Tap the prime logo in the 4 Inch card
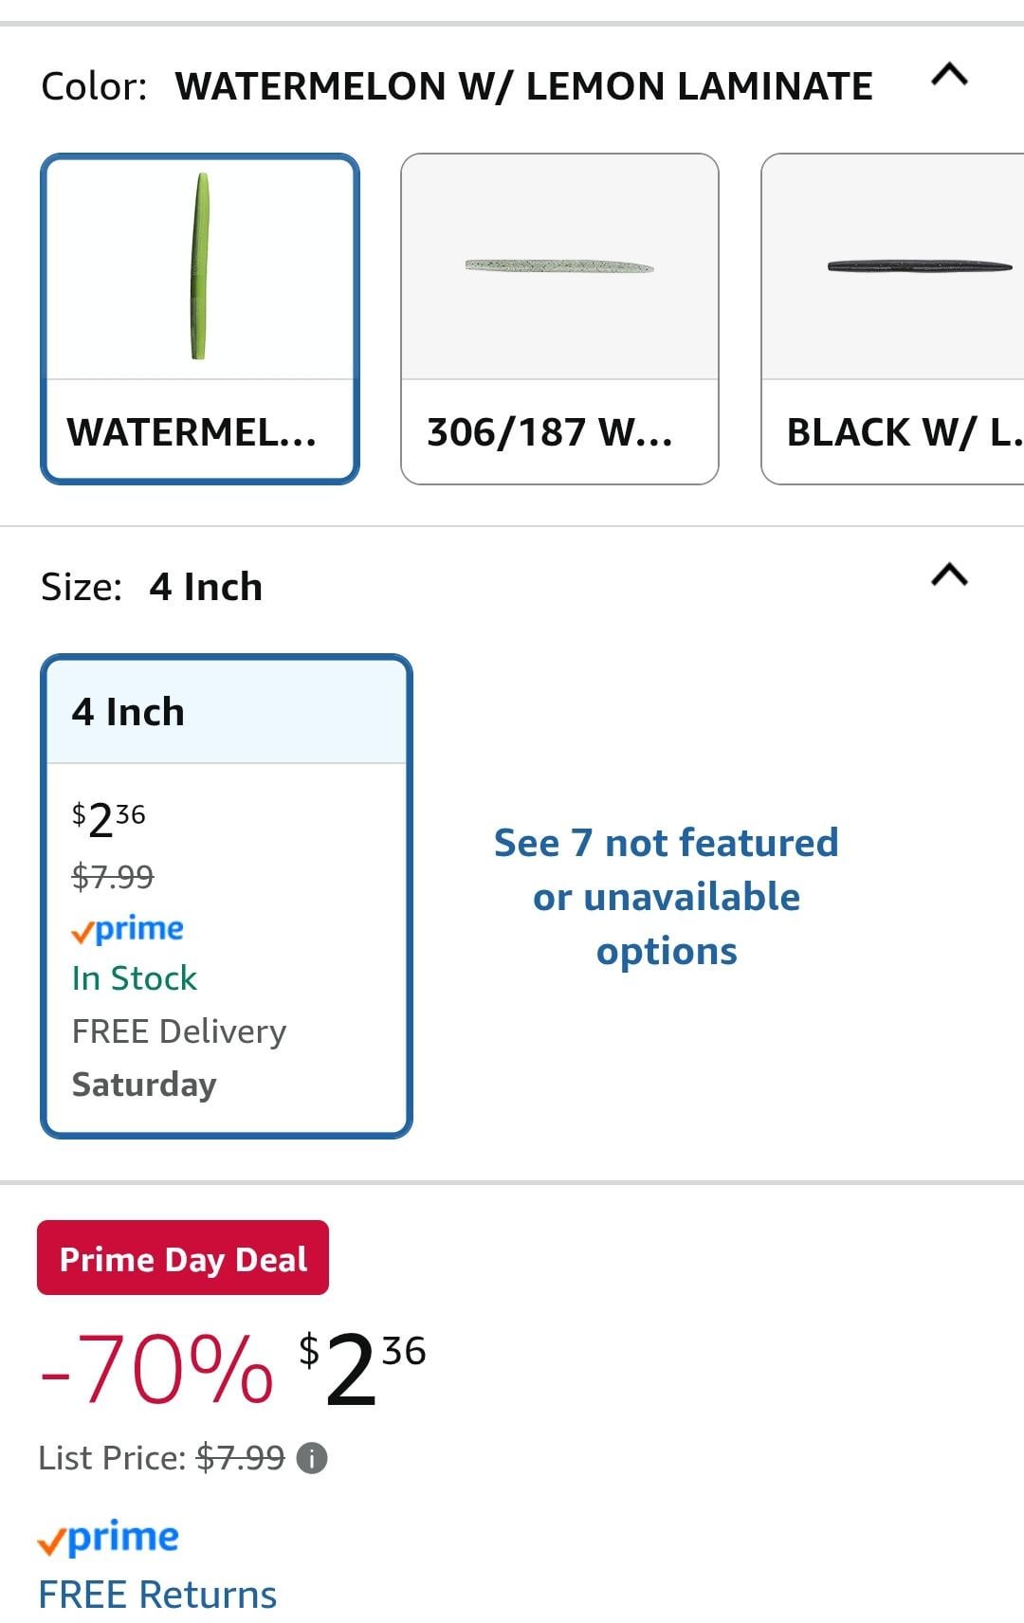1024x1623 pixels. click(128, 929)
